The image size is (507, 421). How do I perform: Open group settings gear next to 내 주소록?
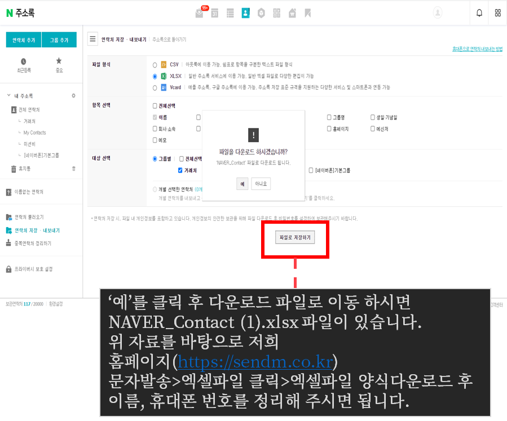[x=74, y=96]
